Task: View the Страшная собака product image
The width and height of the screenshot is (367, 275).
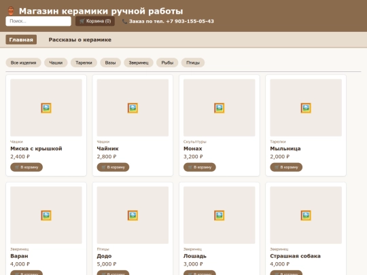Action: click(306, 215)
